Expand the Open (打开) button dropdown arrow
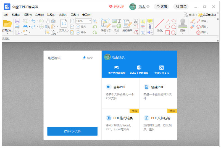The image size is (221, 148). (7, 33)
